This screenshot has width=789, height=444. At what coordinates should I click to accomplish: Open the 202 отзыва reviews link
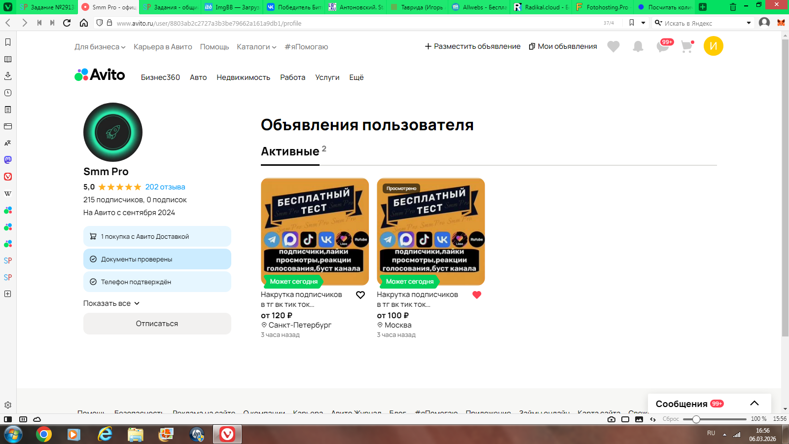[x=165, y=187]
